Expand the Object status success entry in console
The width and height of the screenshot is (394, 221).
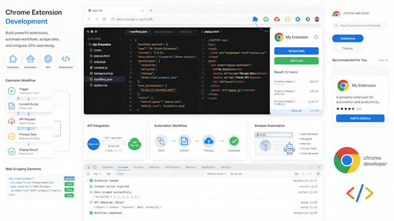tap(94, 207)
